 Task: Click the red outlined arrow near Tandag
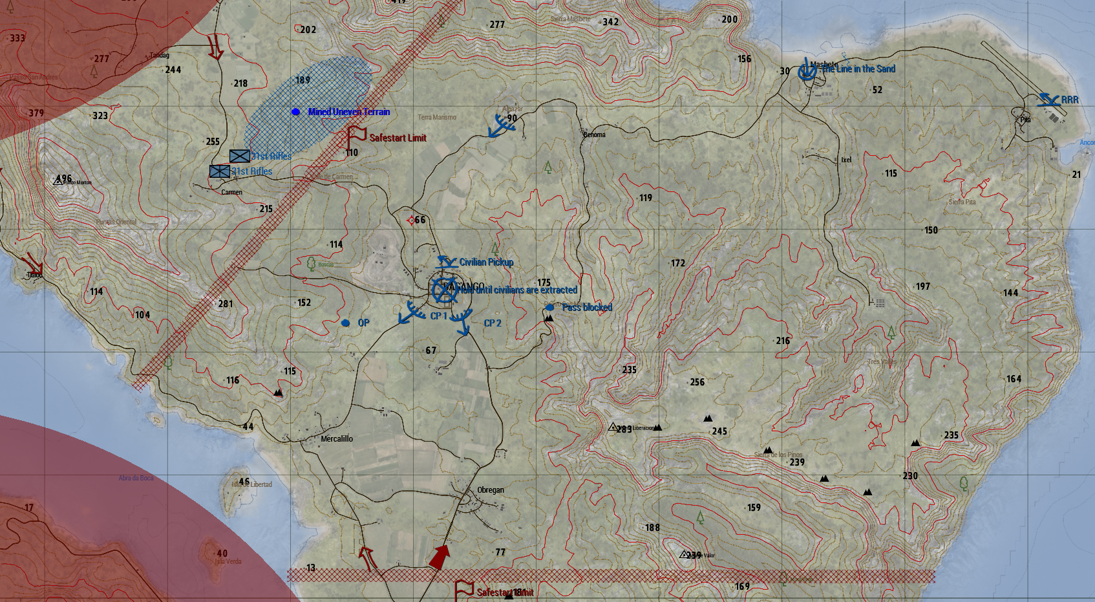tap(215, 47)
